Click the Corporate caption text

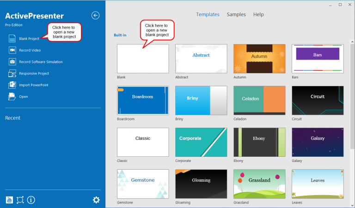tap(183, 161)
